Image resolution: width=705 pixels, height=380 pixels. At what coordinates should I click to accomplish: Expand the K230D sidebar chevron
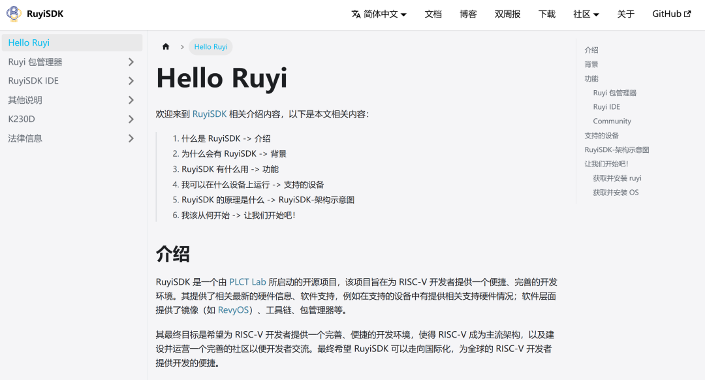(x=131, y=119)
